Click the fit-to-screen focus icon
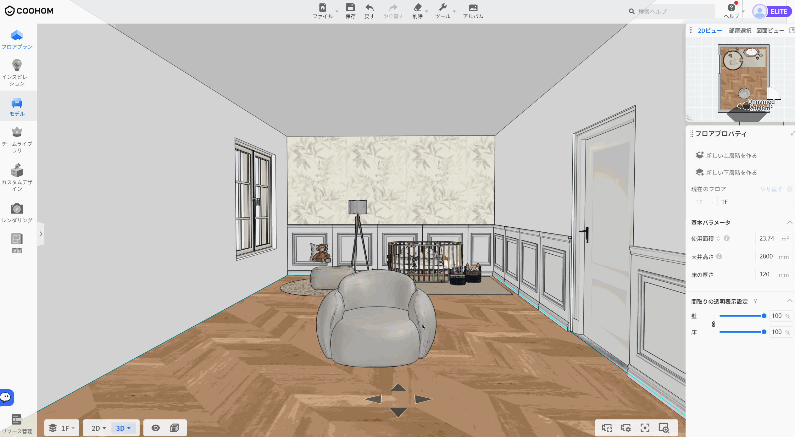 (x=645, y=428)
